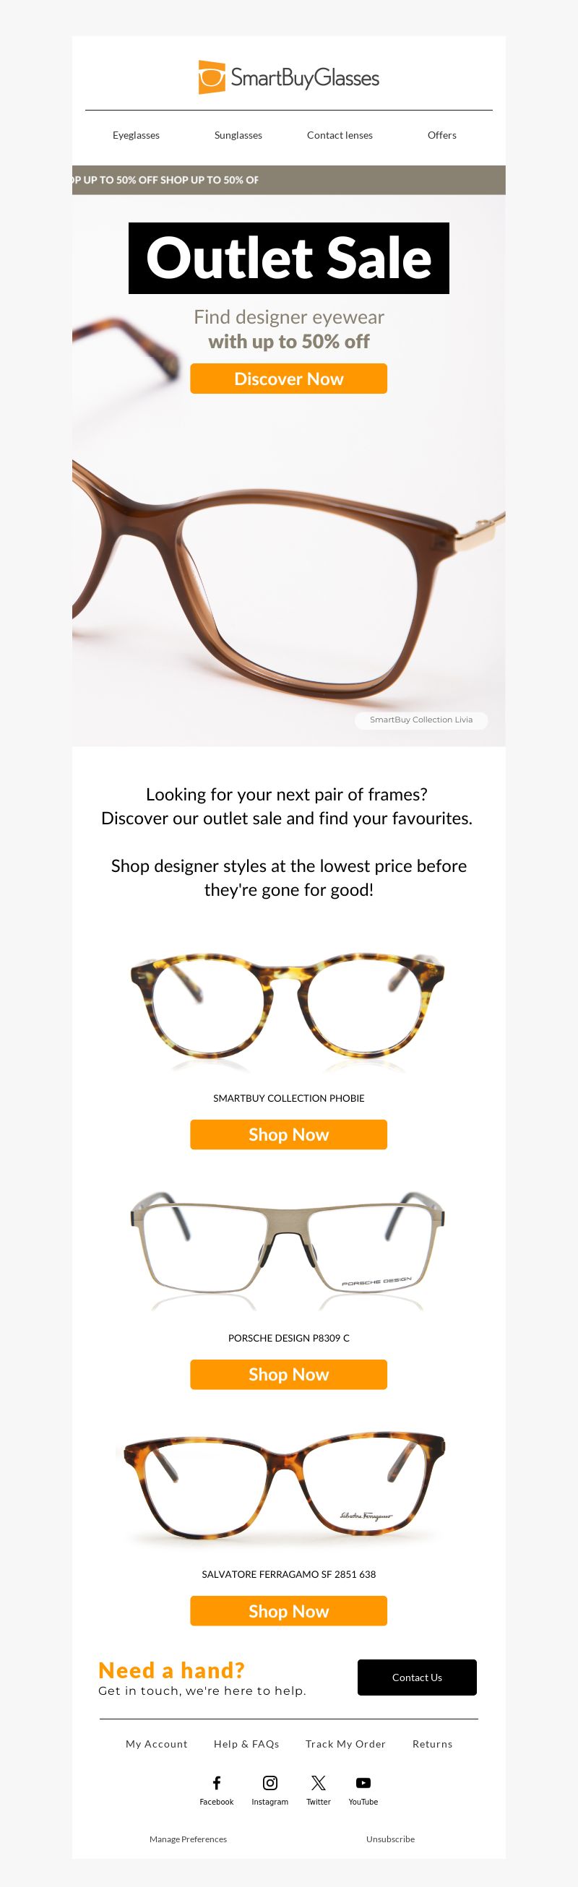Open the Eyeglasses menu item
This screenshot has height=1887, width=578.
coord(137,136)
